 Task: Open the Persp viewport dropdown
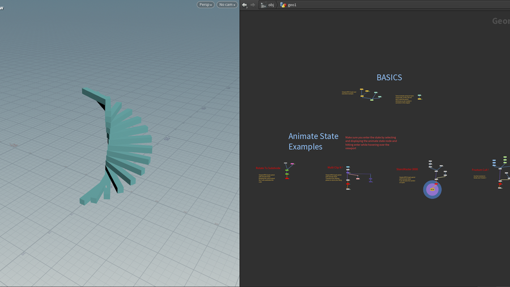pos(206,5)
